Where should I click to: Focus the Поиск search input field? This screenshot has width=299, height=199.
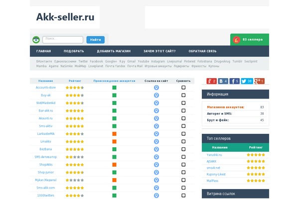63,40
